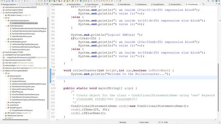Minimize the Package Explorer view
The image size is (221, 124).
coord(45,4)
